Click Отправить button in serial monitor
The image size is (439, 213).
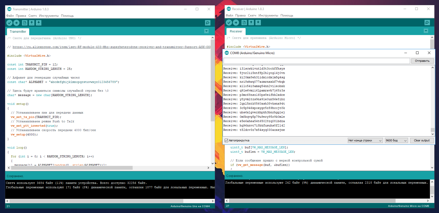[x=422, y=61]
